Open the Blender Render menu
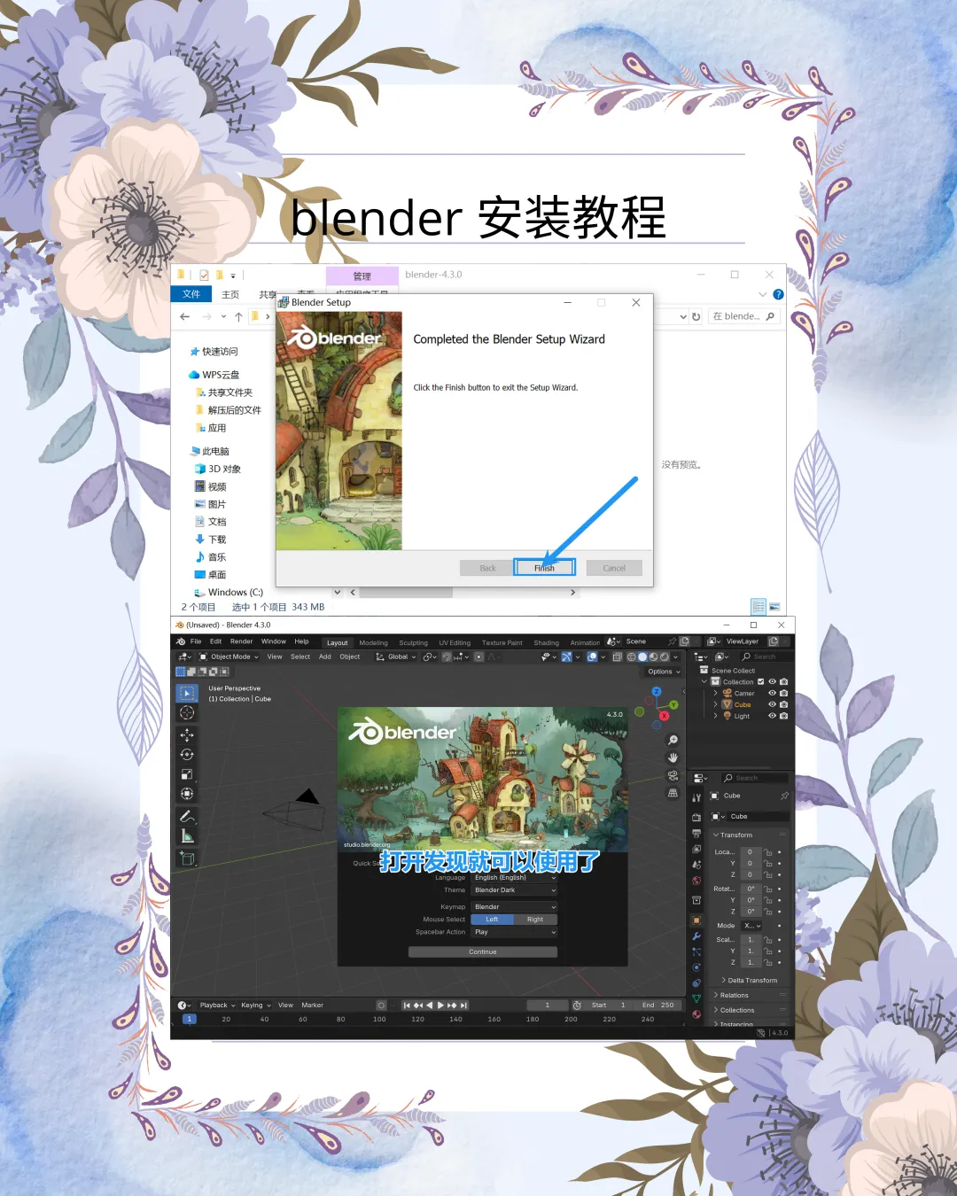Image resolution: width=957 pixels, height=1196 pixels. click(x=241, y=641)
